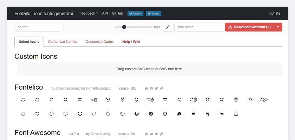The height and width of the screenshot is (140, 295).
Task: Open the wrench settings menu
Action: [x=168, y=27]
